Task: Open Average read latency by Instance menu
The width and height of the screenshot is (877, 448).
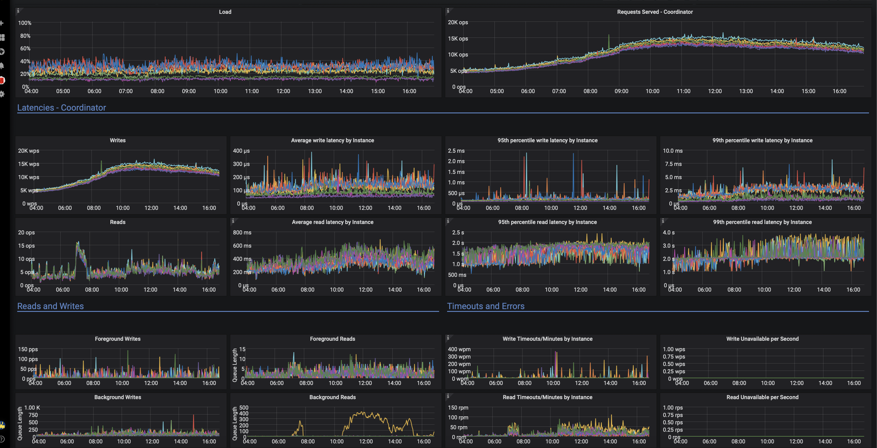Action: pos(332,222)
